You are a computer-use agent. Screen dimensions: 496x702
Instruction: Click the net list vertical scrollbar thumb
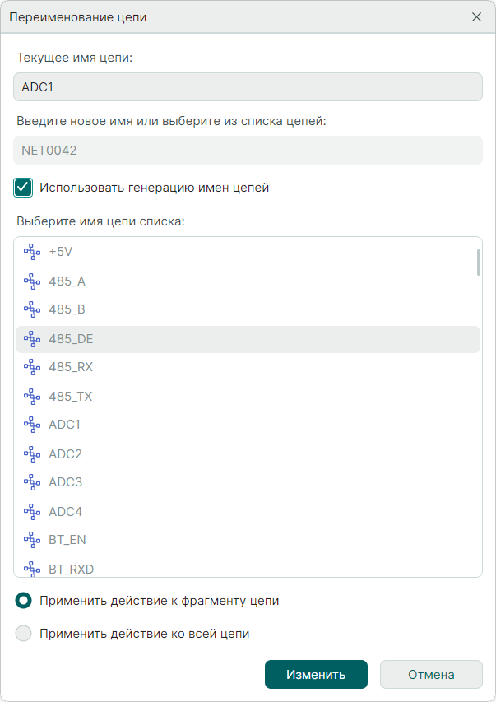[479, 262]
